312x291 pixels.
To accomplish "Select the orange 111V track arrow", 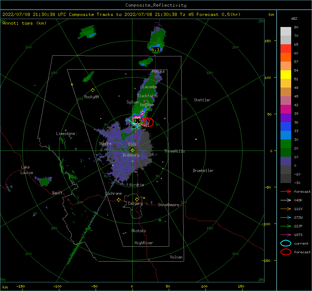I will tap(286, 209).
